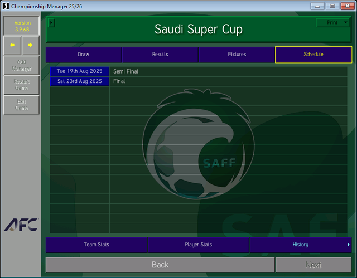Click the Add Manager button
This screenshot has width=357, height=278.
pyautogui.click(x=22, y=65)
